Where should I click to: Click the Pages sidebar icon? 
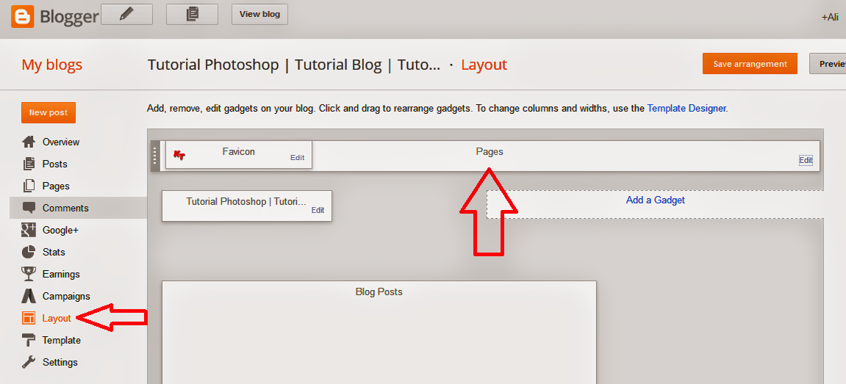(x=29, y=186)
